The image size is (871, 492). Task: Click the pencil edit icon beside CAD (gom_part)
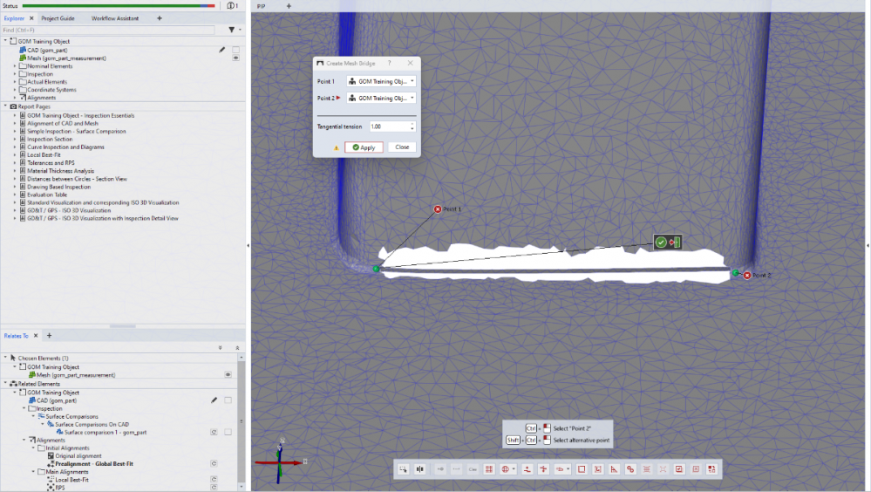[x=222, y=50]
